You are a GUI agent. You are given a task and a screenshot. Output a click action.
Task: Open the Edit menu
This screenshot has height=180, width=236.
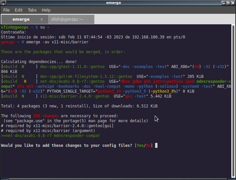[x=19, y=10]
